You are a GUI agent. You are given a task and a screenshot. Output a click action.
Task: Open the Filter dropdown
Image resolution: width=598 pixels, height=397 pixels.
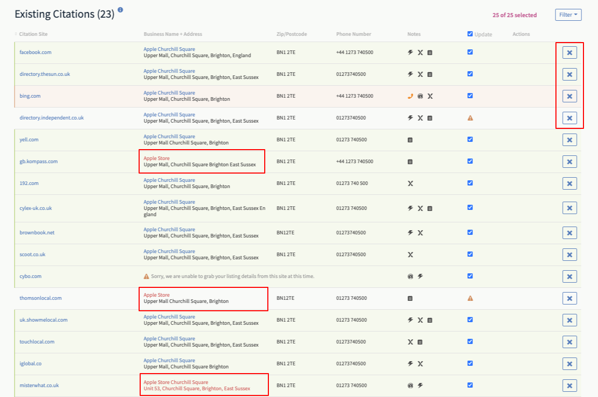point(568,15)
